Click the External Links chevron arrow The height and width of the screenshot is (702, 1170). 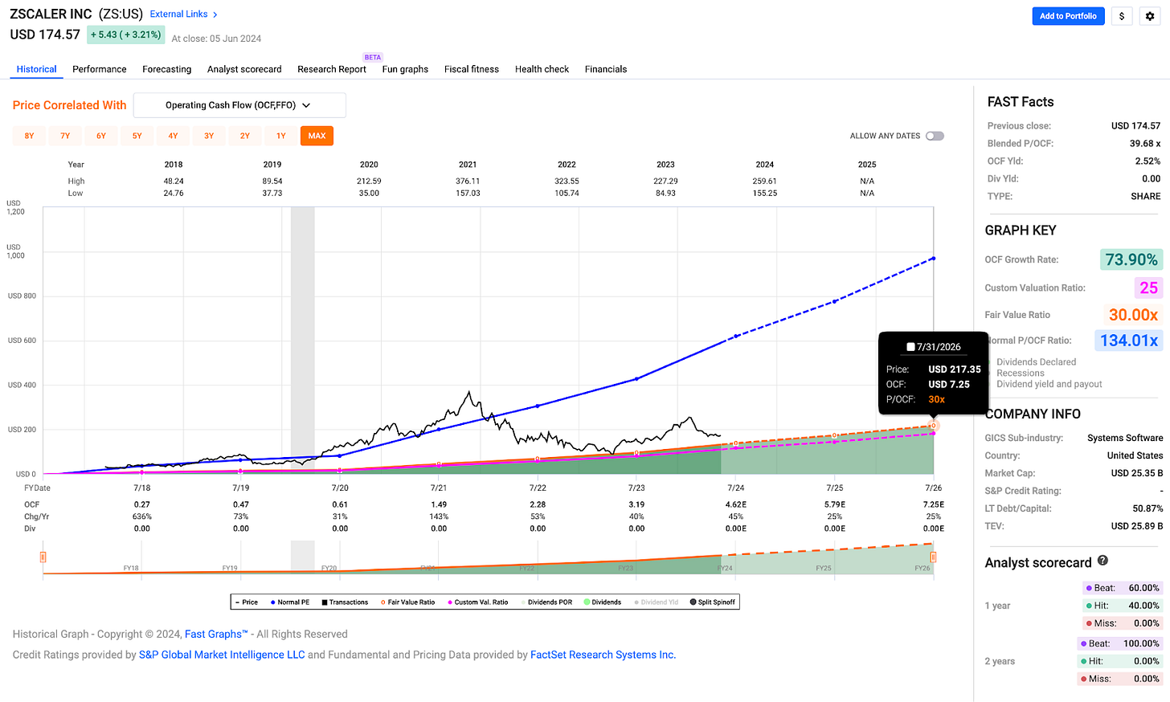point(215,14)
